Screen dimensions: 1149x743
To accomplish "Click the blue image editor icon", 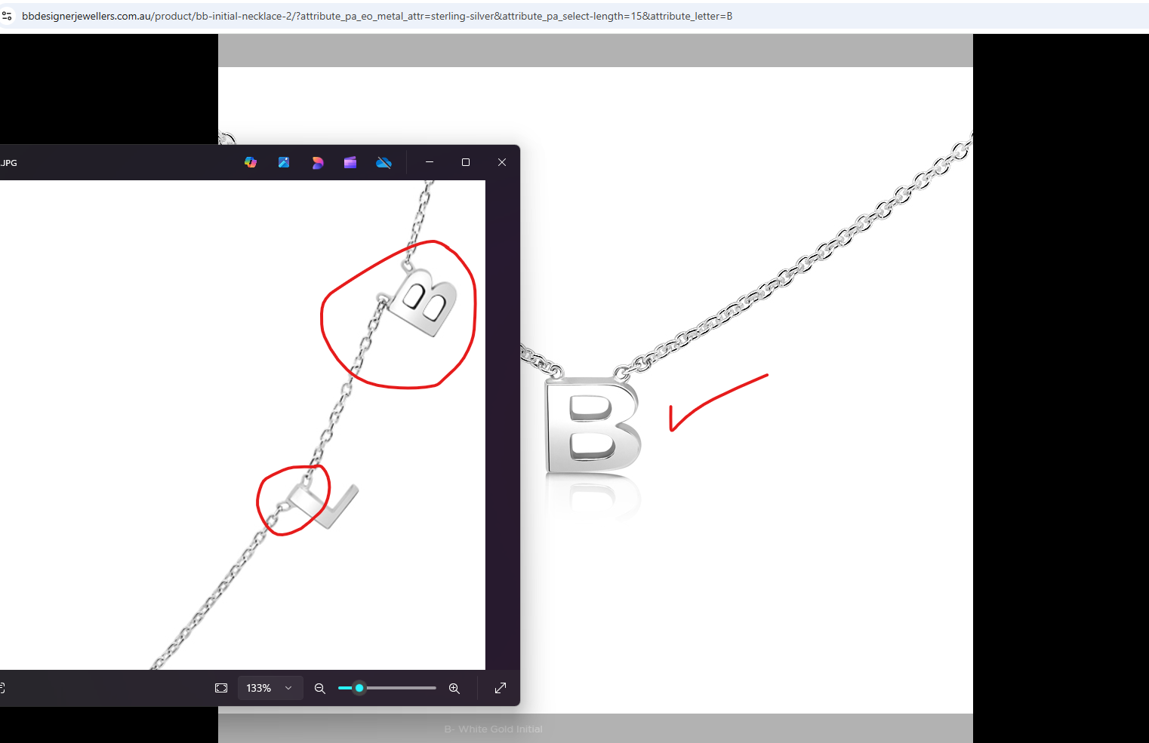I will click(284, 162).
